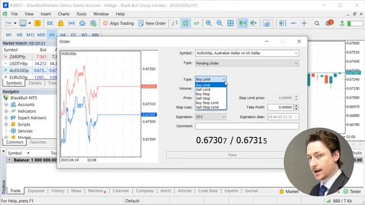Open the Insert menu
Image resolution: width=365 pixels, height=205 pixels.
click(x=46, y=14)
